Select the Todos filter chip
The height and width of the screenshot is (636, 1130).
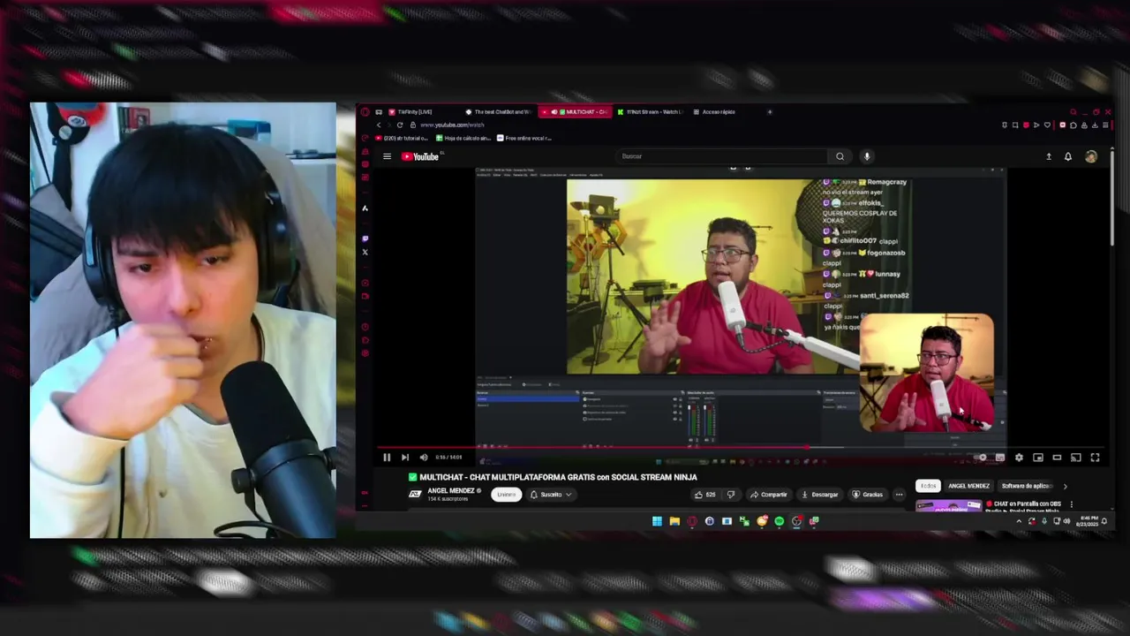[x=928, y=486]
